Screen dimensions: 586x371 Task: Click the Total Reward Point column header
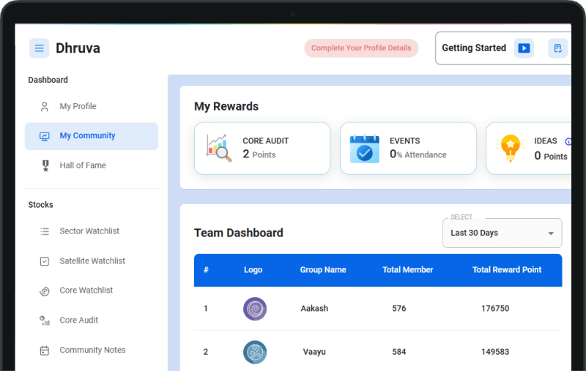click(x=507, y=270)
